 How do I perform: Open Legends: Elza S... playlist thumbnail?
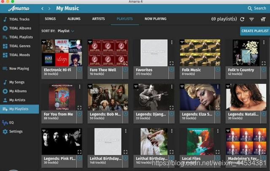(x=200, y=97)
